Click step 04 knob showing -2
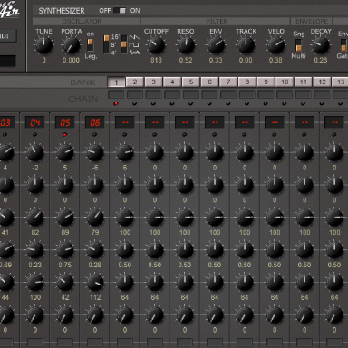Screen dimensions: 348x348 click(x=35, y=152)
